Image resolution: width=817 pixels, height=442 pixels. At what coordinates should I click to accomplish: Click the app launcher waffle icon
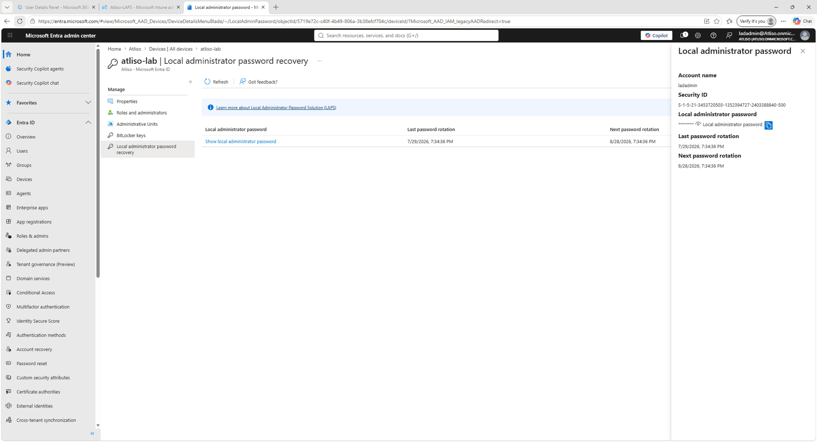click(x=10, y=36)
